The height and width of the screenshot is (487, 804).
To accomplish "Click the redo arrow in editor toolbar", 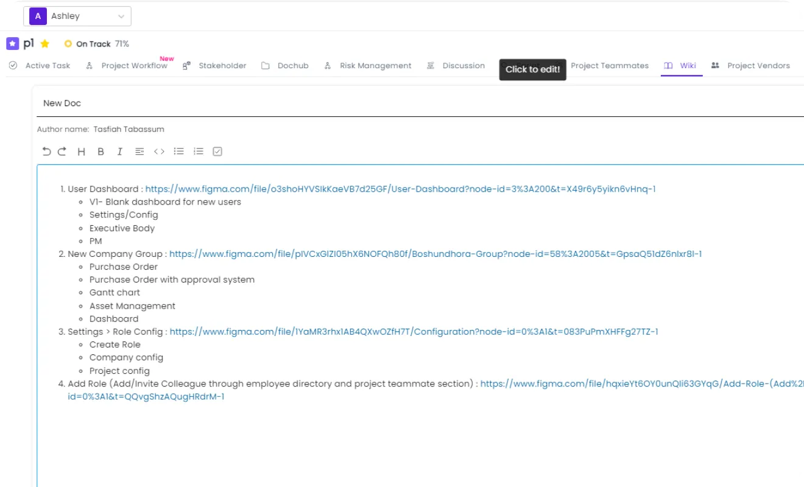I will (x=62, y=152).
